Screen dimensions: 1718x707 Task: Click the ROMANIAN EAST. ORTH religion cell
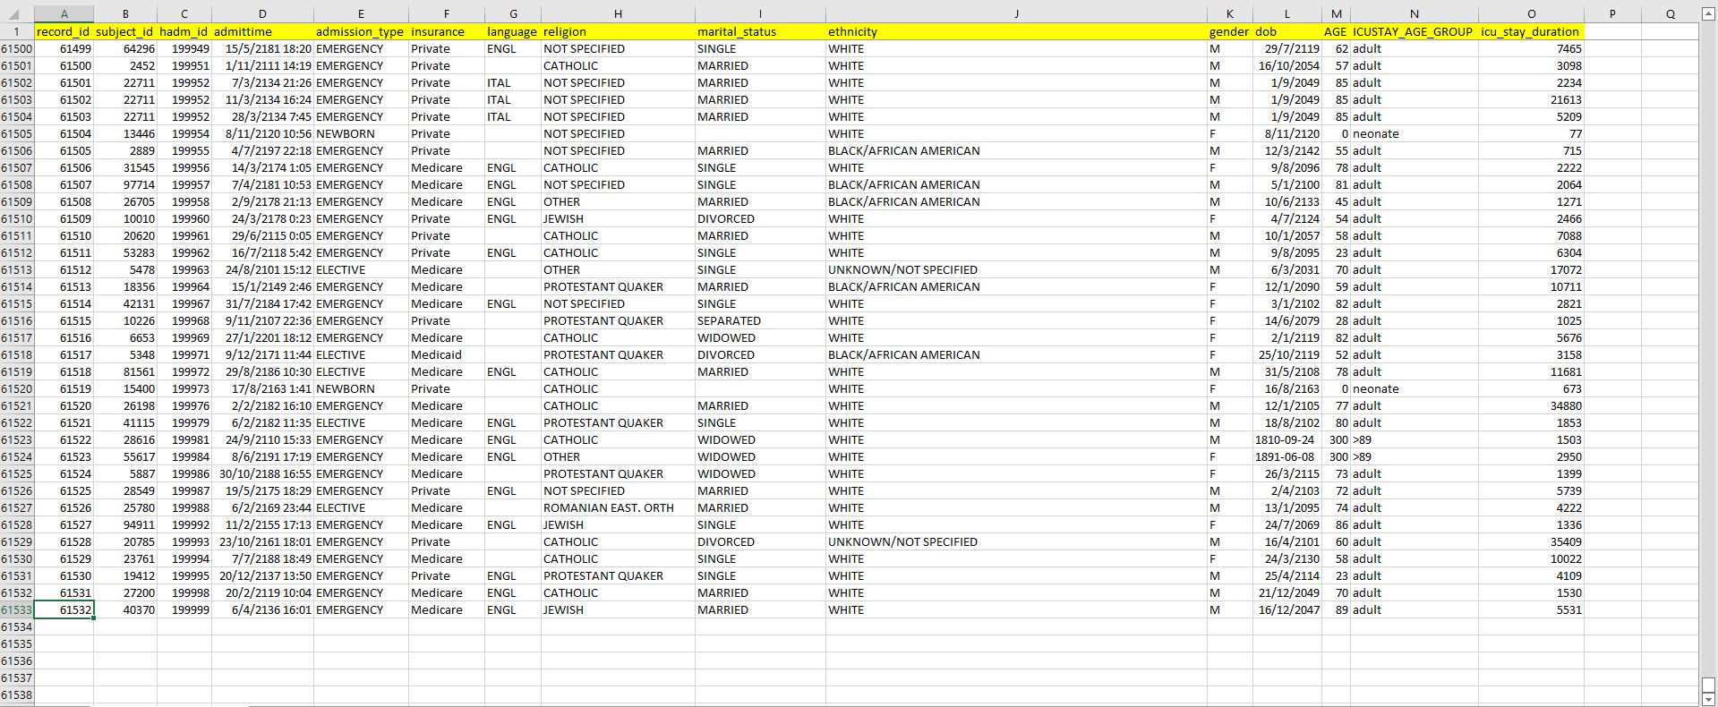618,507
